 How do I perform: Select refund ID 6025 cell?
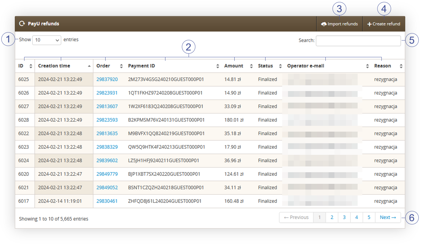(25, 79)
